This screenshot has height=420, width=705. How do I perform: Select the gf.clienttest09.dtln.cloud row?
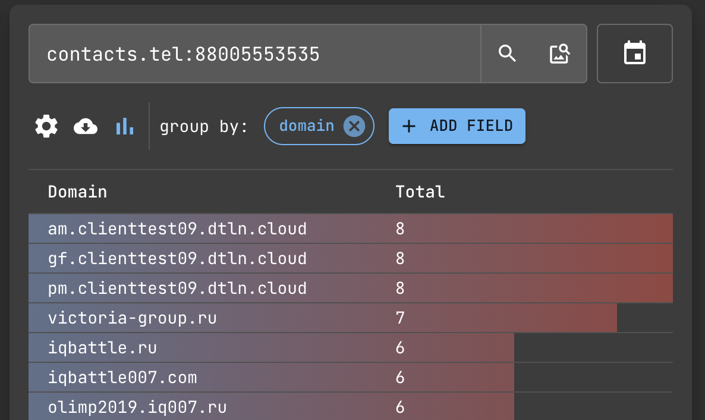pos(177,258)
